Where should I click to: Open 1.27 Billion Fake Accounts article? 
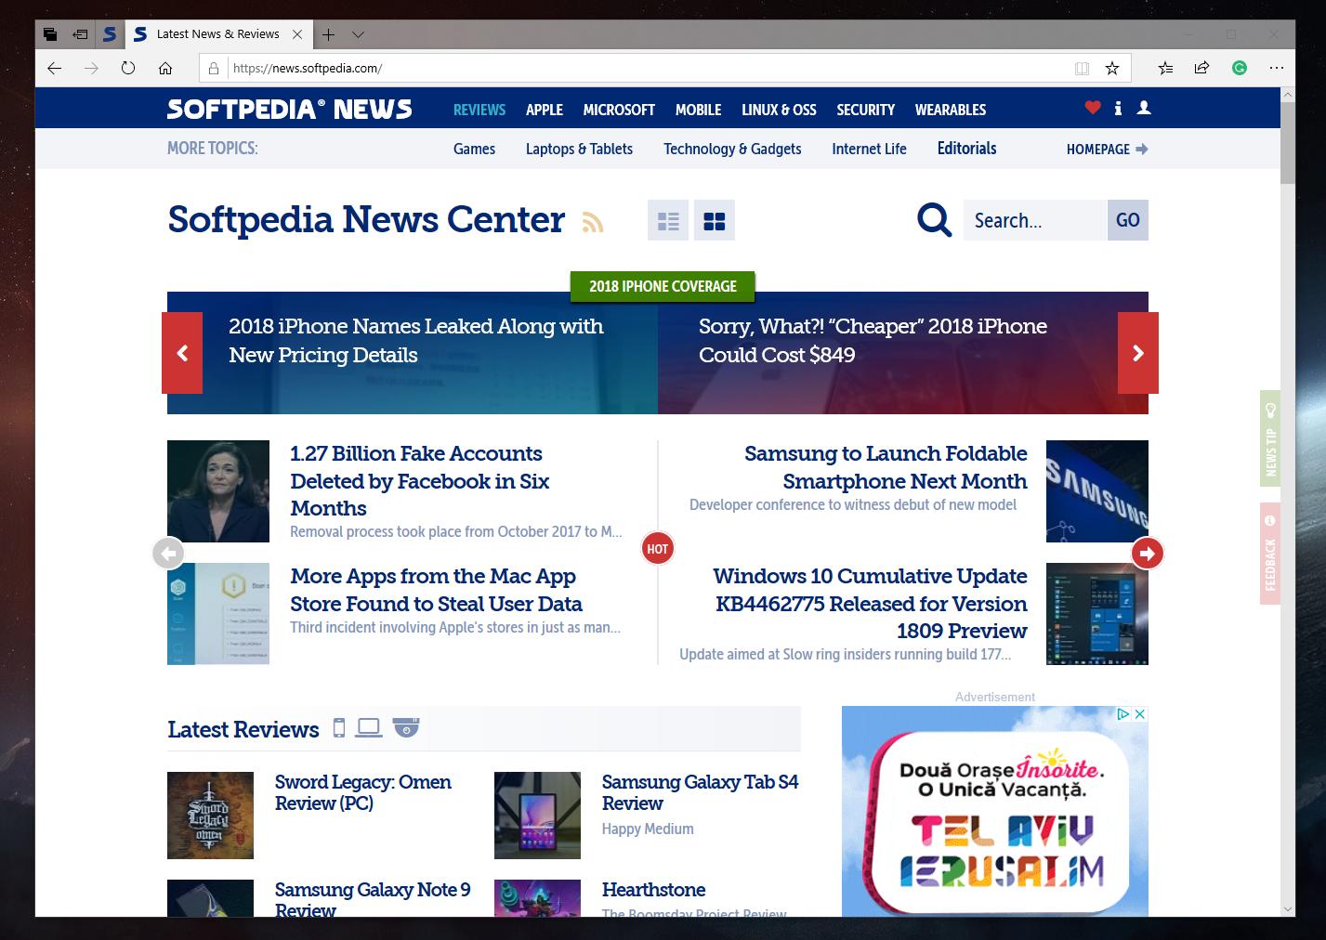[x=420, y=480]
